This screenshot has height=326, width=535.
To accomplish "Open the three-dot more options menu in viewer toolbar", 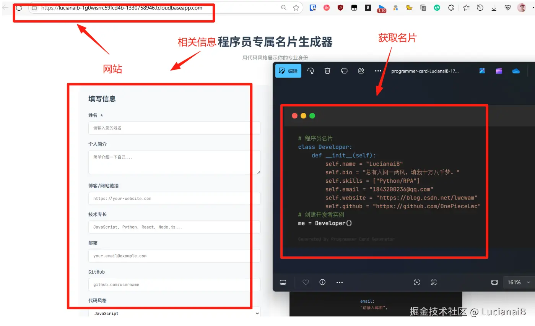I will tap(378, 71).
